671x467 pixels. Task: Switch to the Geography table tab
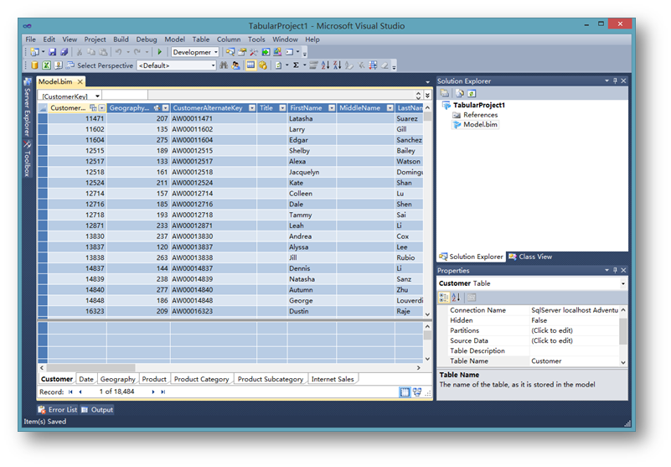click(x=117, y=379)
